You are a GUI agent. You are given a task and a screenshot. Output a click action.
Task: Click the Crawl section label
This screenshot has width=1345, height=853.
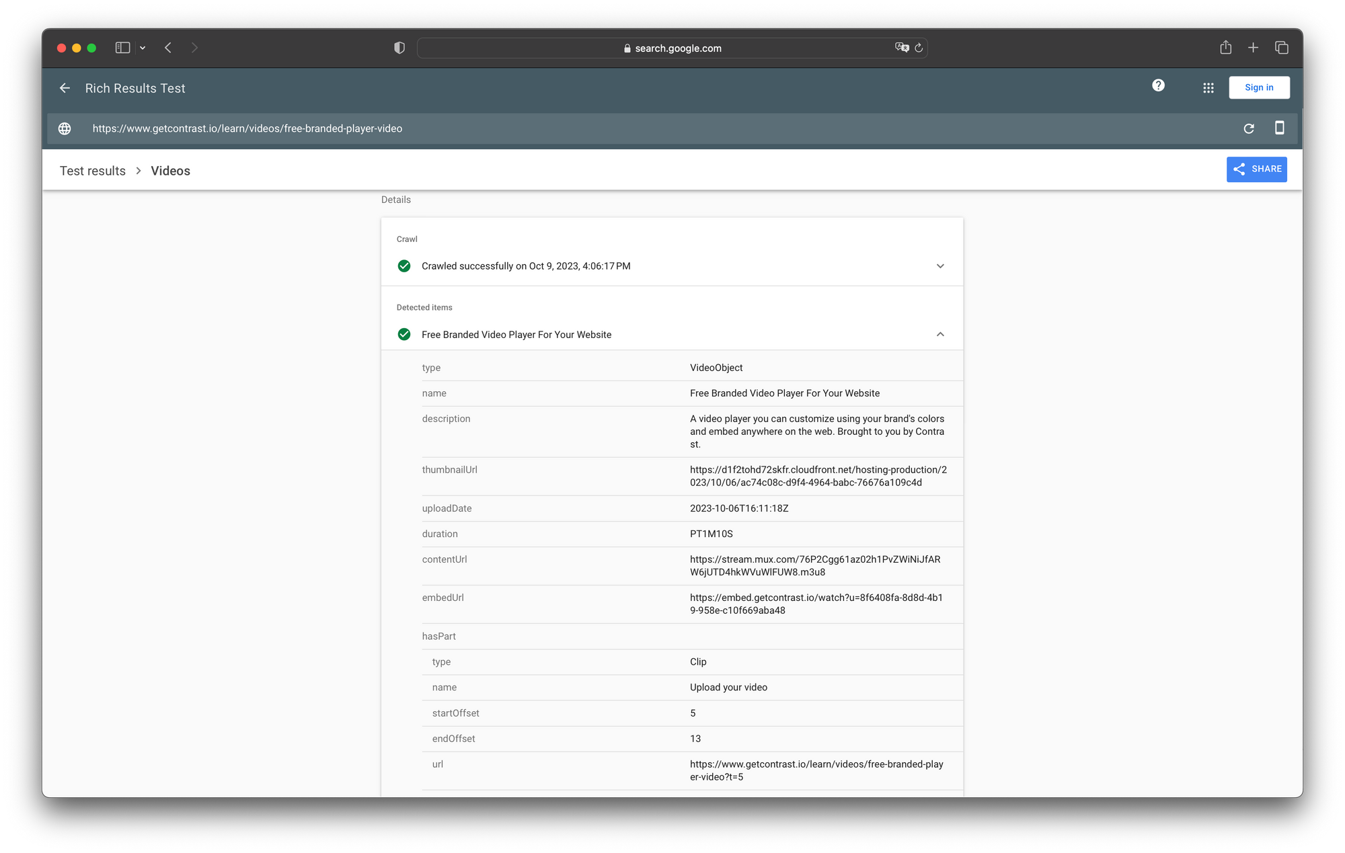point(407,239)
